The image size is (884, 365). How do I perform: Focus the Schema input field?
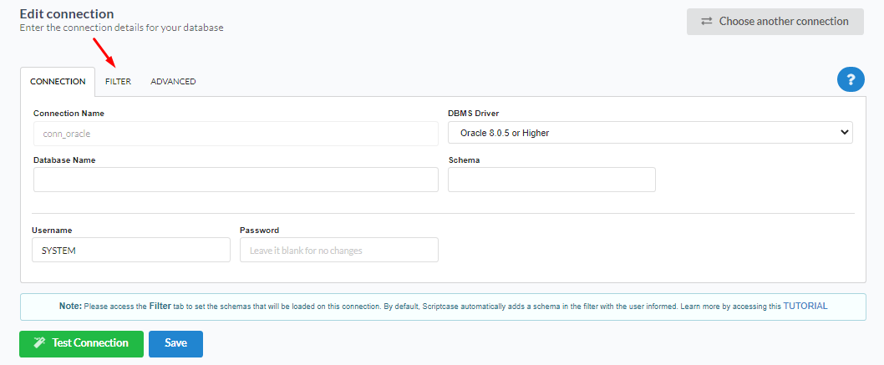pyautogui.click(x=551, y=180)
